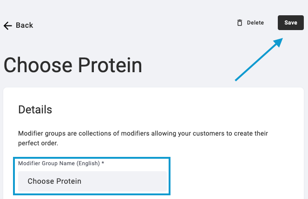Click the left-pointing Back arrow icon
308x199 pixels.
pos(7,25)
